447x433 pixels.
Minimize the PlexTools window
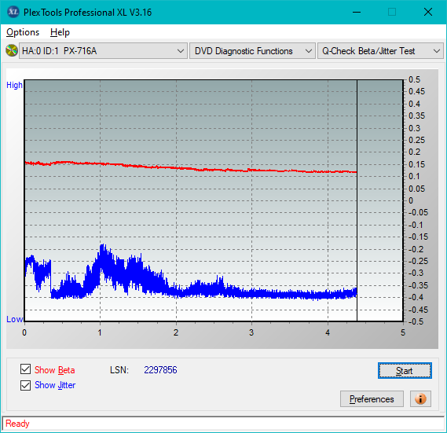(x=357, y=12)
